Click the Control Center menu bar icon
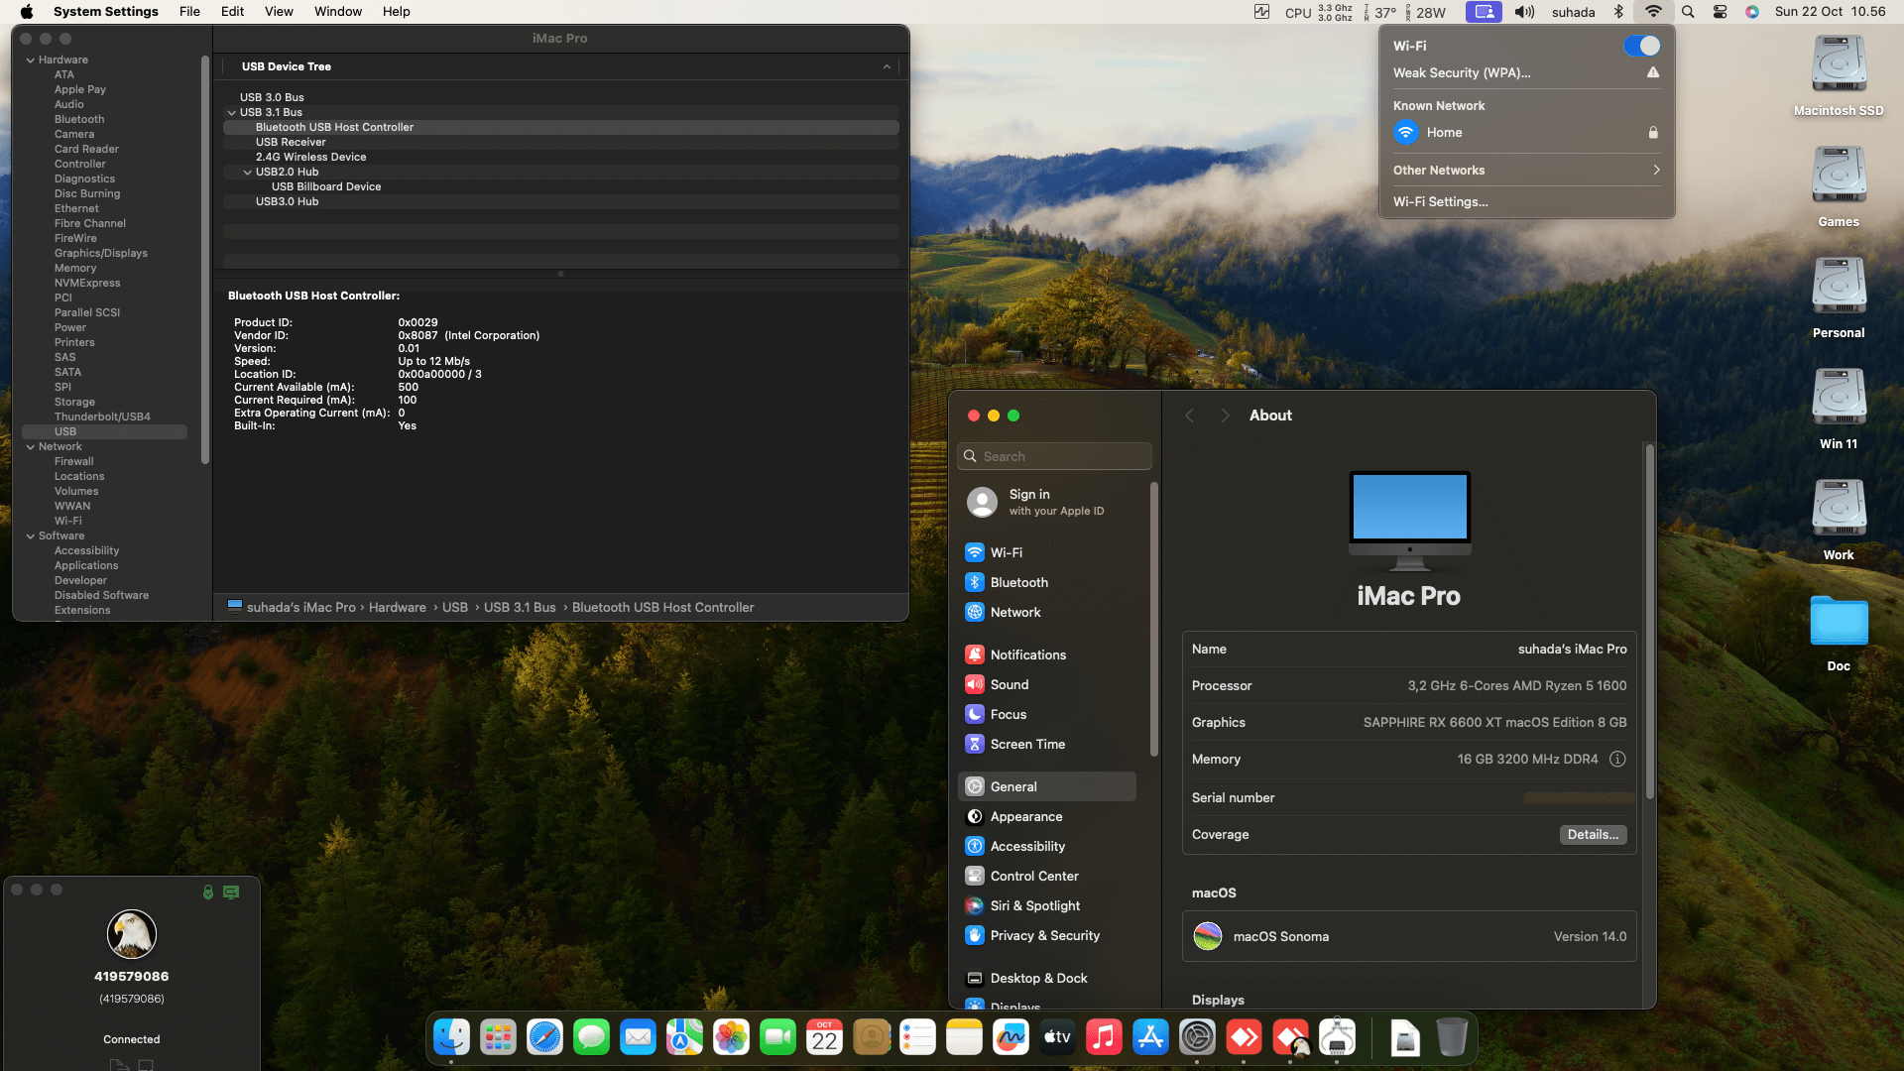Image resolution: width=1904 pixels, height=1071 pixels. [x=1721, y=12]
